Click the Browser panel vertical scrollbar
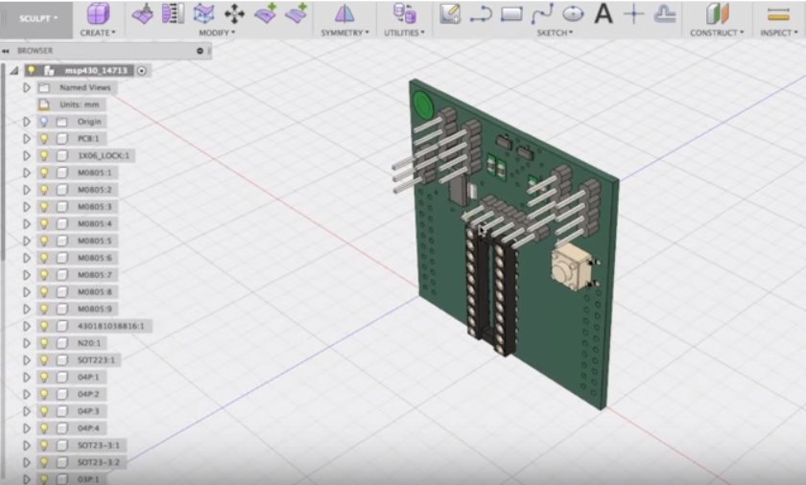Image resolution: width=806 pixels, height=485 pixels. coord(3,164)
